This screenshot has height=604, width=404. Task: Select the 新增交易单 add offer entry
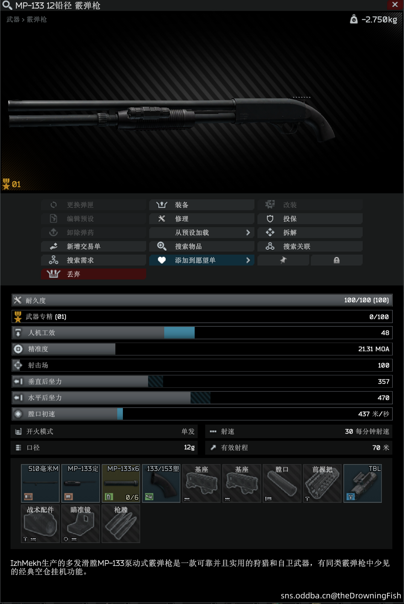coord(94,246)
